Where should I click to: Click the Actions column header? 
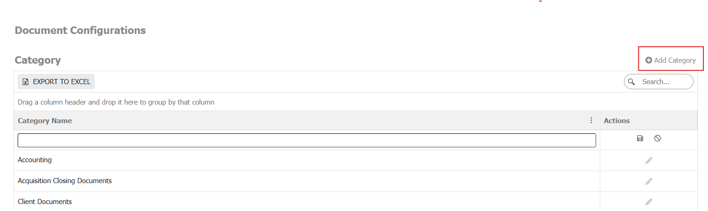(617, 121)
